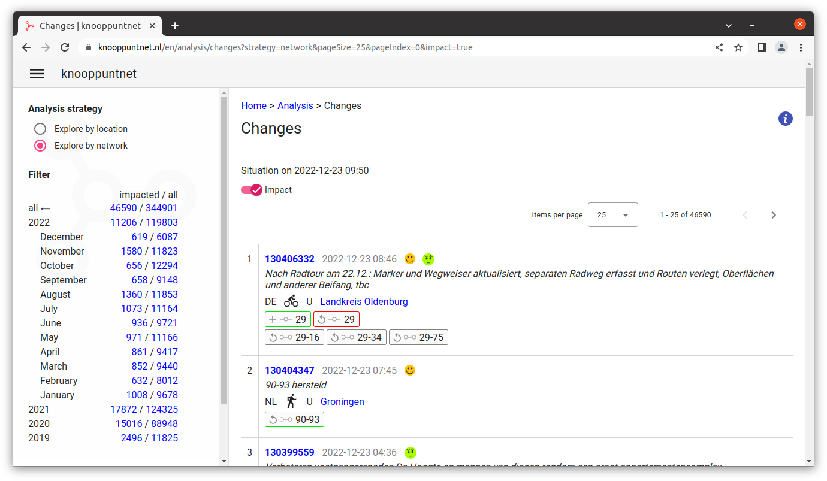Filter October impacted count 656

point(134,265)
